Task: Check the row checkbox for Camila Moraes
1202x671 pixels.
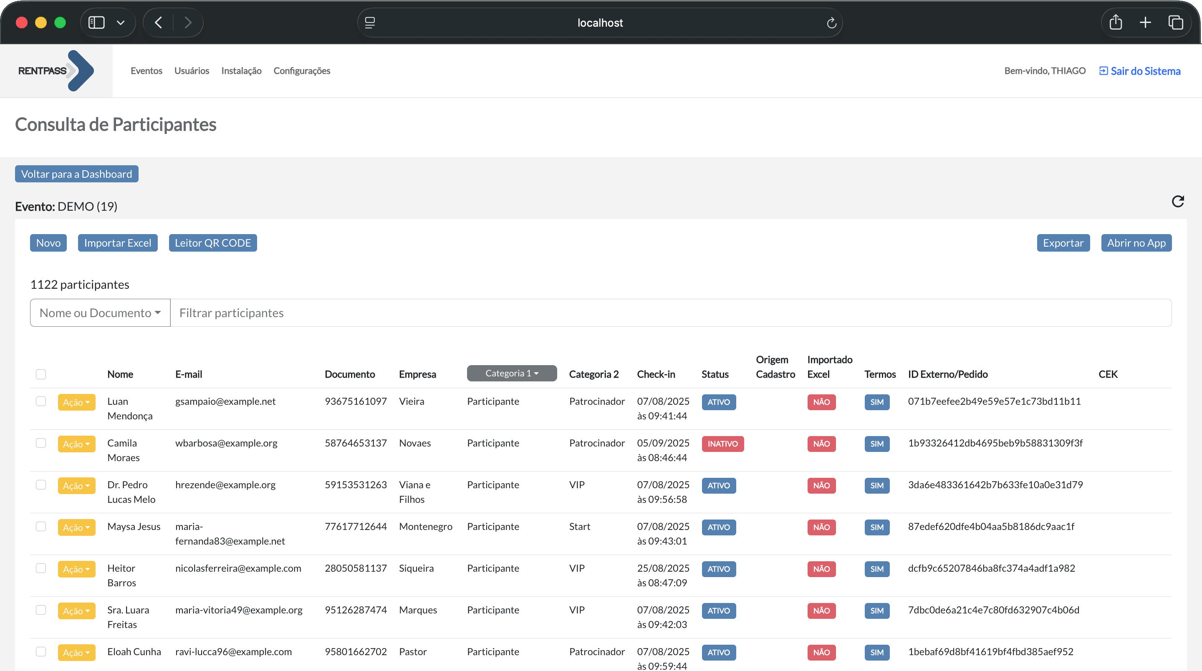Action: (x=41, y=443)
